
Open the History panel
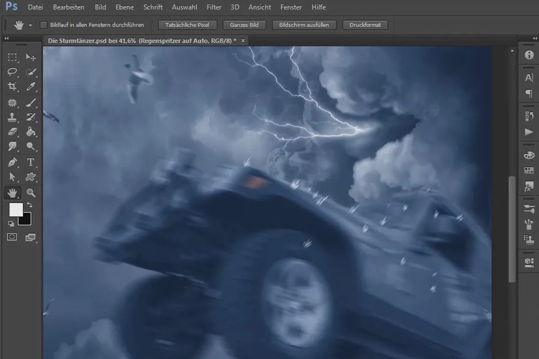[x=529, y=117]
